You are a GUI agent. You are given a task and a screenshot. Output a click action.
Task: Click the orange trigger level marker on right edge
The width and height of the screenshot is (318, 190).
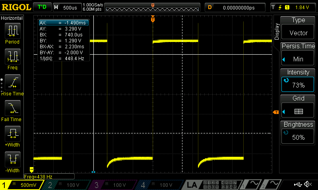click(276, 112)
